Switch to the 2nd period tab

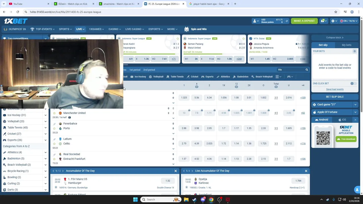(149, 70)
